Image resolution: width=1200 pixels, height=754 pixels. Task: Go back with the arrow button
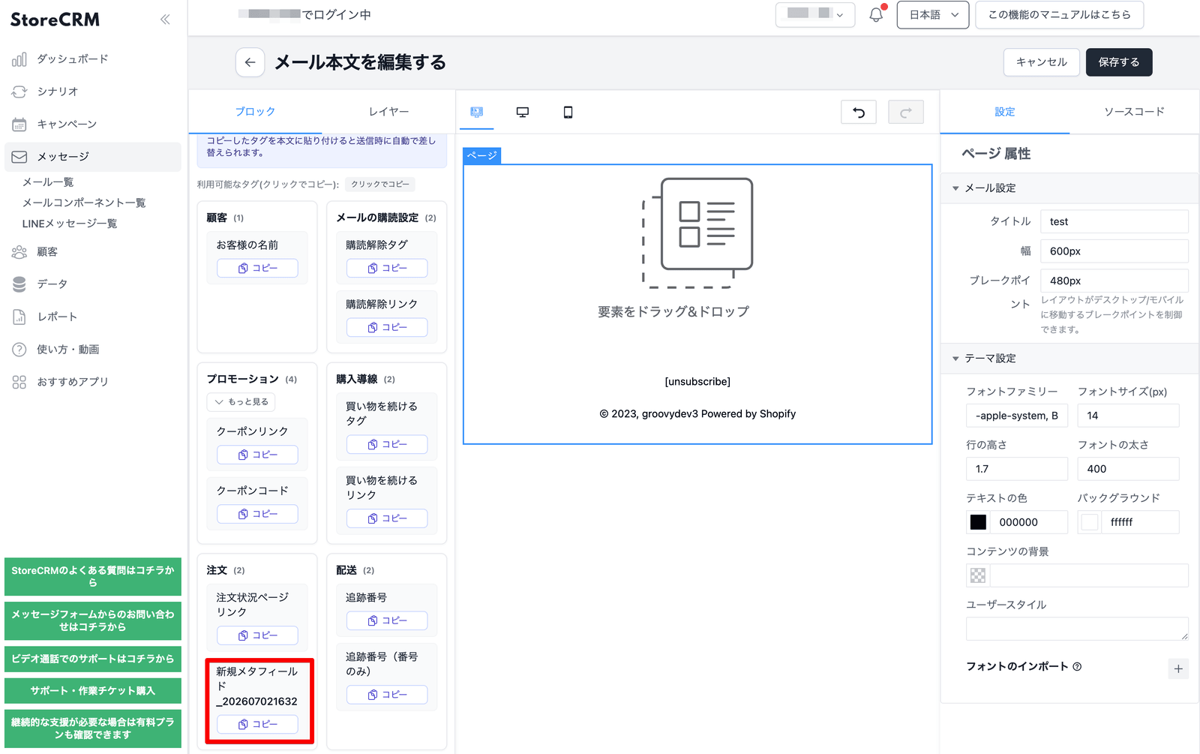tap(250, 62)
